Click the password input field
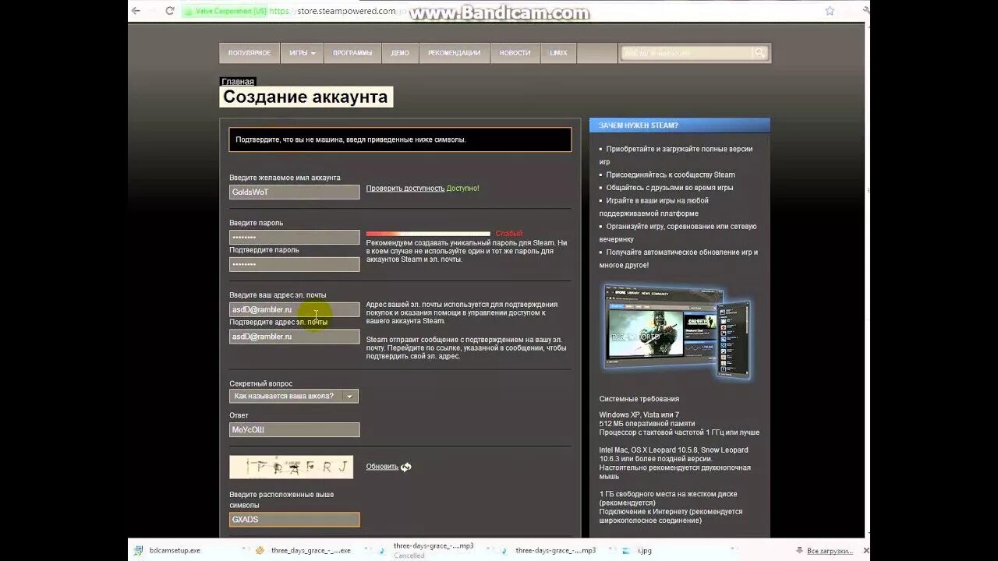This screenshot has height=561, width=998. [295, 237]
